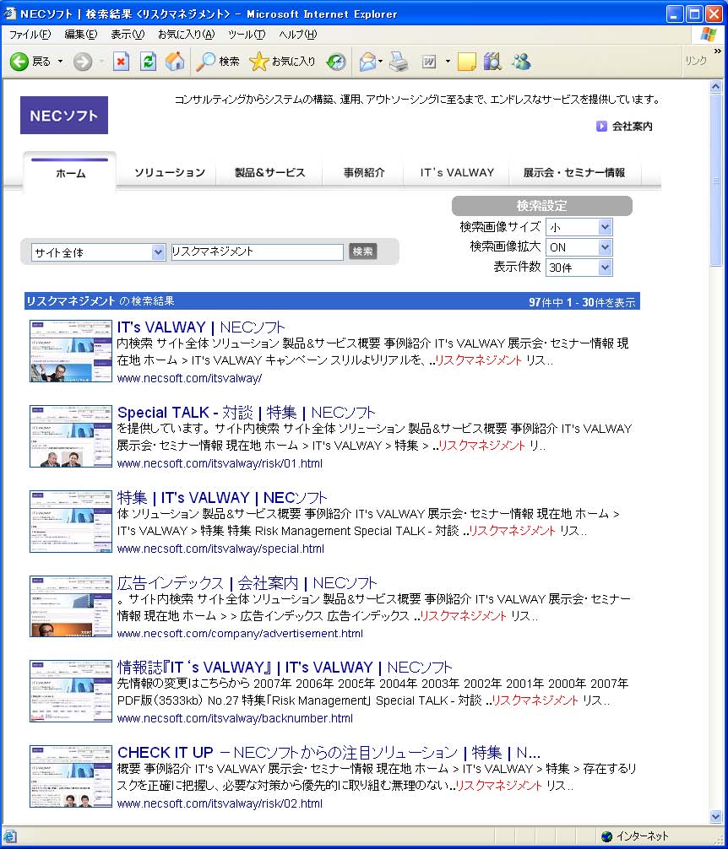Open the ツール menu
The image size is (728, 849).
tap(247, 34)
